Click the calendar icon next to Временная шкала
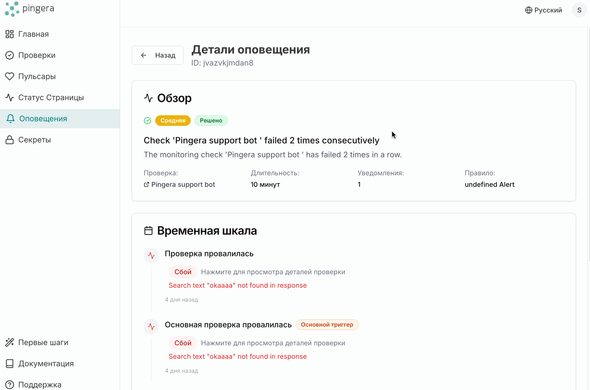 148,230
